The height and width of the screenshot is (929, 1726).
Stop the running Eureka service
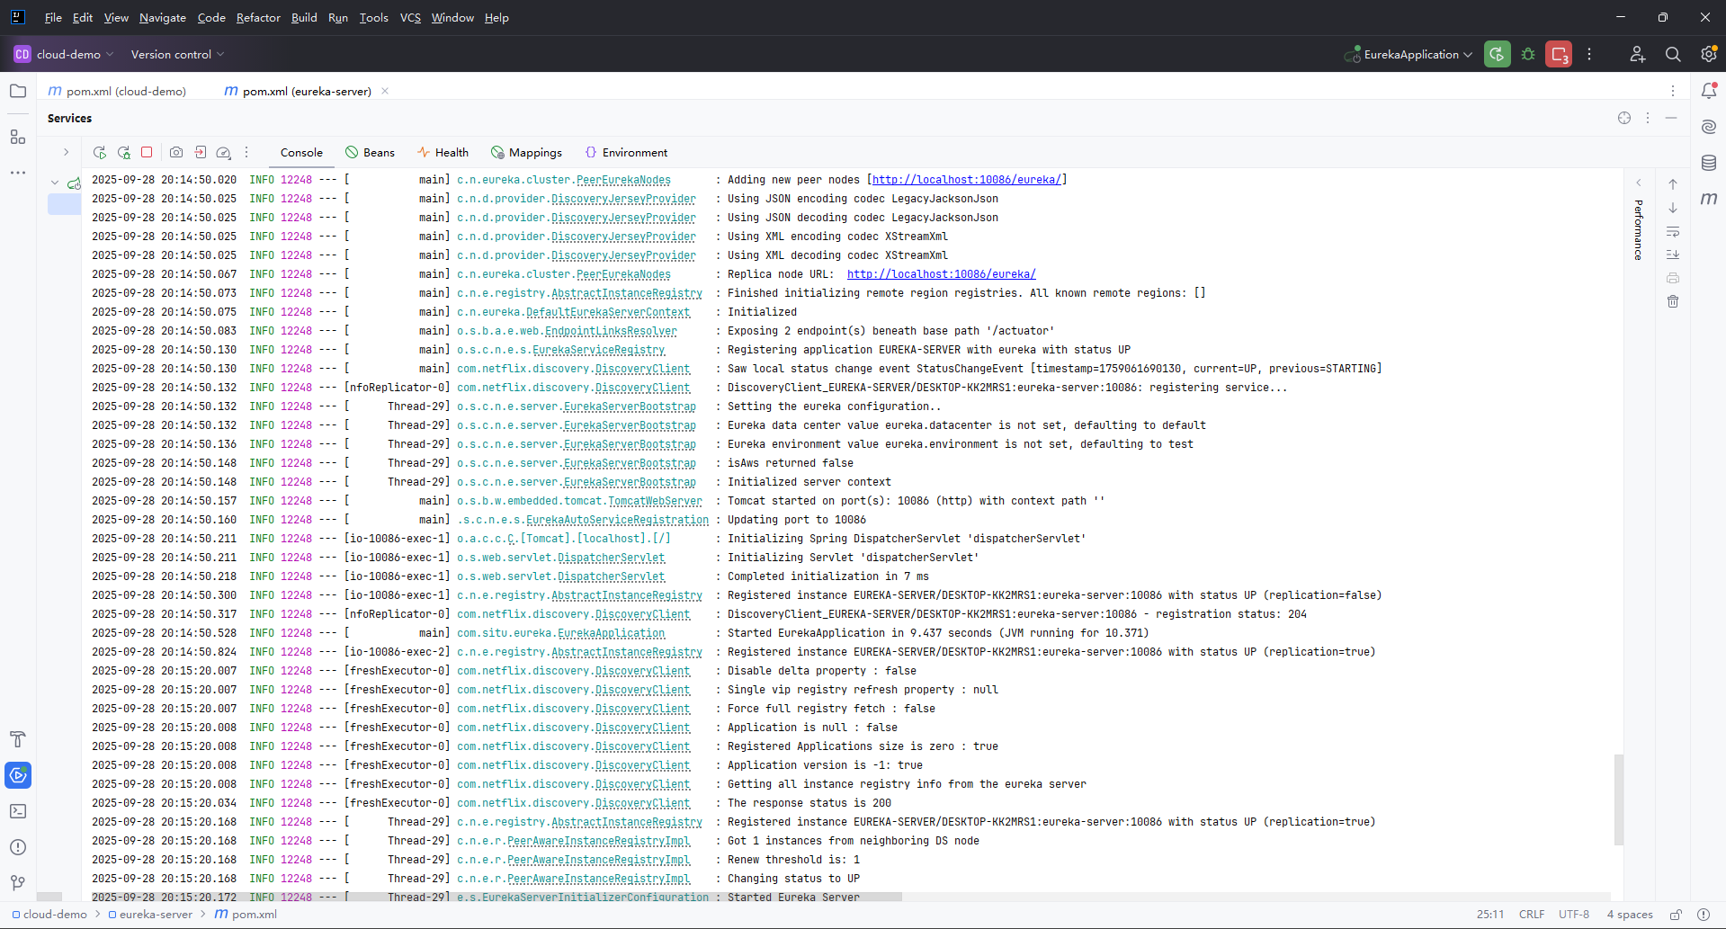pyautogui.click(x=147, y=153)
